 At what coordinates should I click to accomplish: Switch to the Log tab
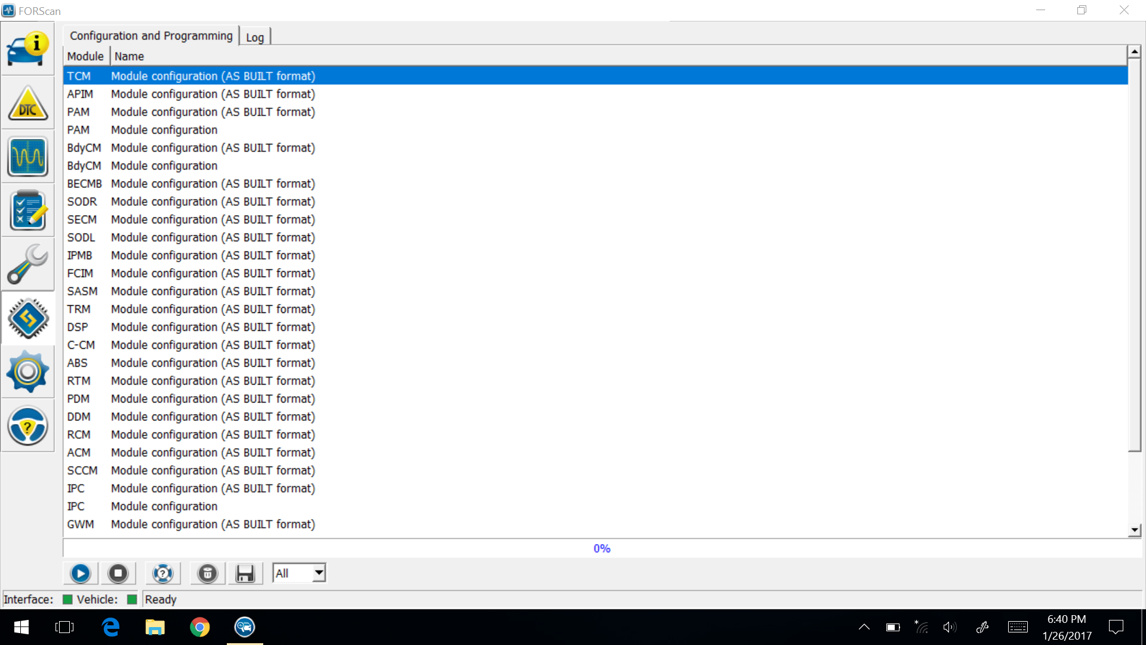(255, 37)
